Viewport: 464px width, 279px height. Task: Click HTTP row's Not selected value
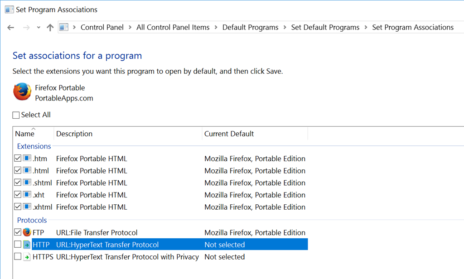(x=225, y=245)
